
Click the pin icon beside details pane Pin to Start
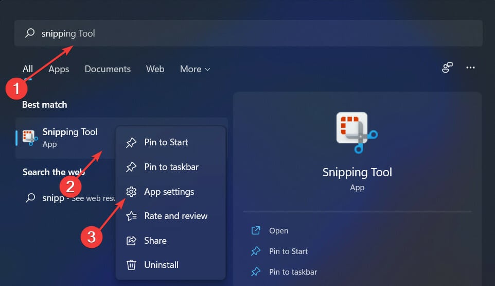[x=256, y=251]
